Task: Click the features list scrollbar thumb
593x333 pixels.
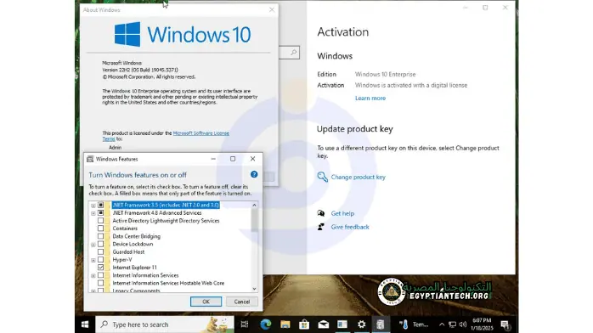Action: 254,220
